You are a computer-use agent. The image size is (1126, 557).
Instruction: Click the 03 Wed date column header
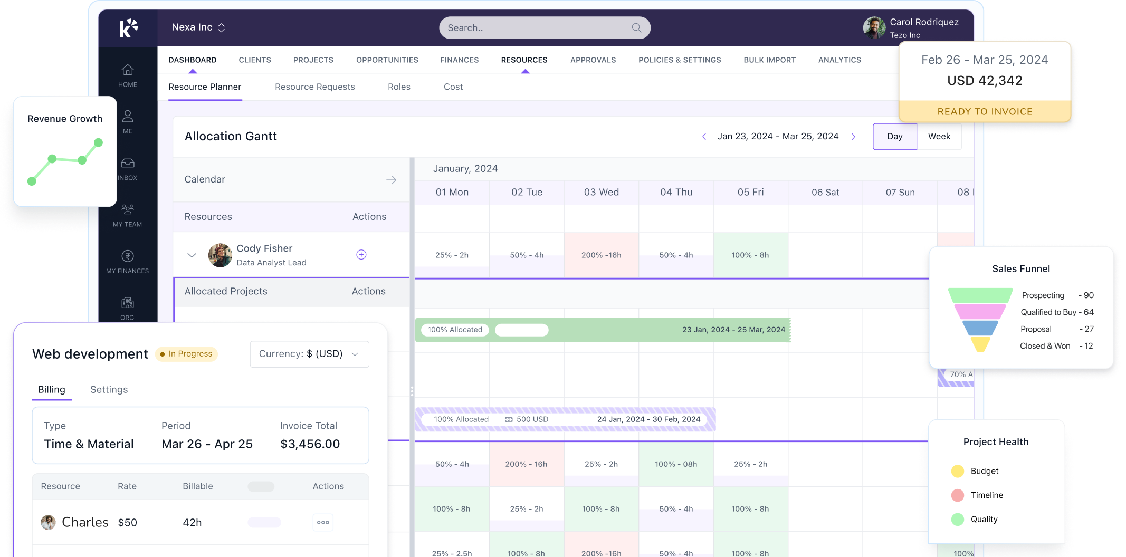[602, 193]
